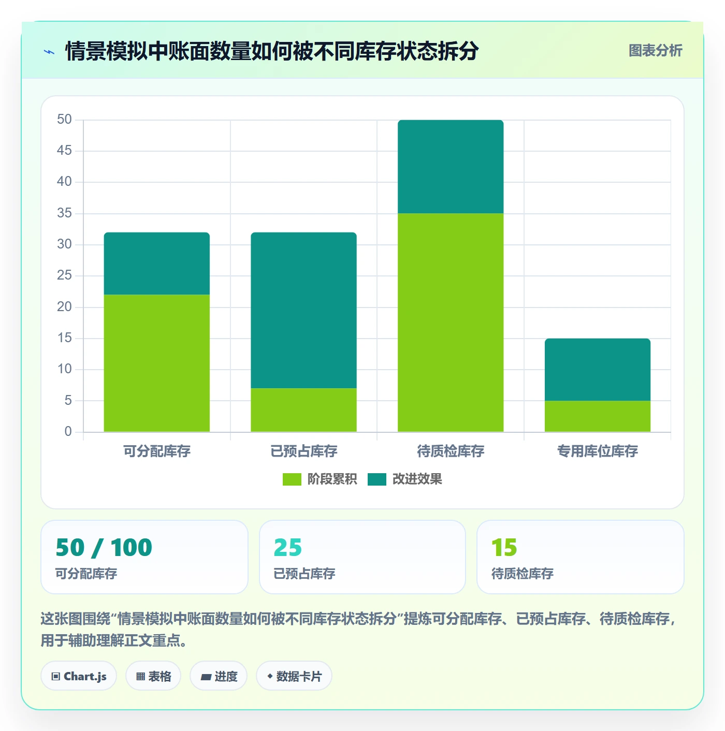Image resolution: width=725 pixels, height=731 pixels.
Task: Click the diamond icon in 数据卡片 chip
Action: [270, 676]
